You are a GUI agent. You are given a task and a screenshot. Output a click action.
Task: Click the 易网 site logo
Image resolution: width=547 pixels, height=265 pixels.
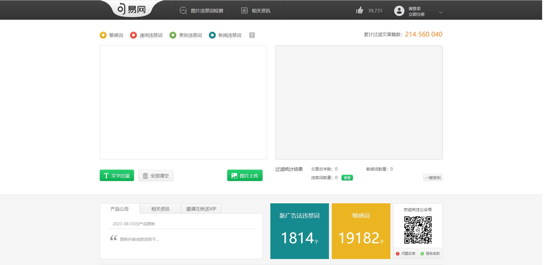pos(131,9)
